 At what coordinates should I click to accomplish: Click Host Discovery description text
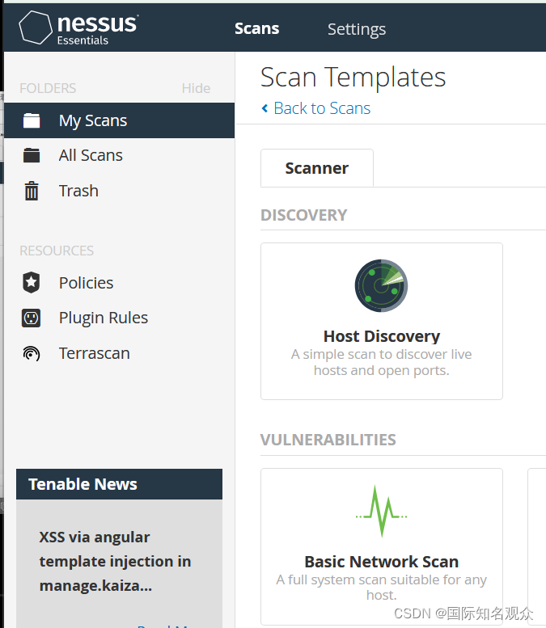click(381, 362)
